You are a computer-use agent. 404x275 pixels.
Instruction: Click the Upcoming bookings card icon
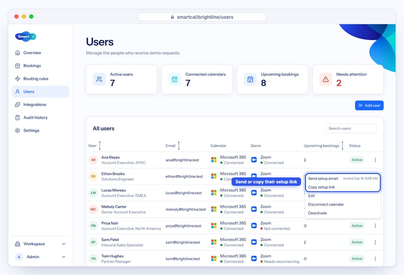(x=250, y=79)
